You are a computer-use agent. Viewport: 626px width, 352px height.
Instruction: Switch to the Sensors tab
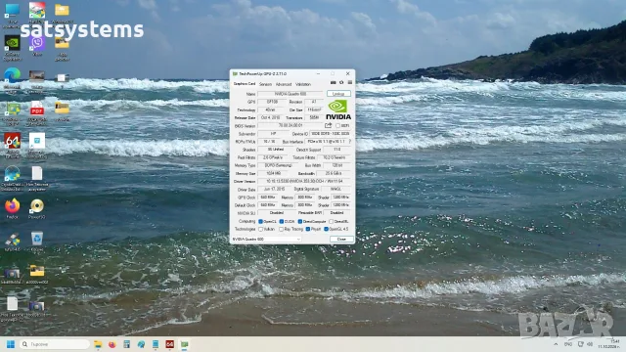265,84
